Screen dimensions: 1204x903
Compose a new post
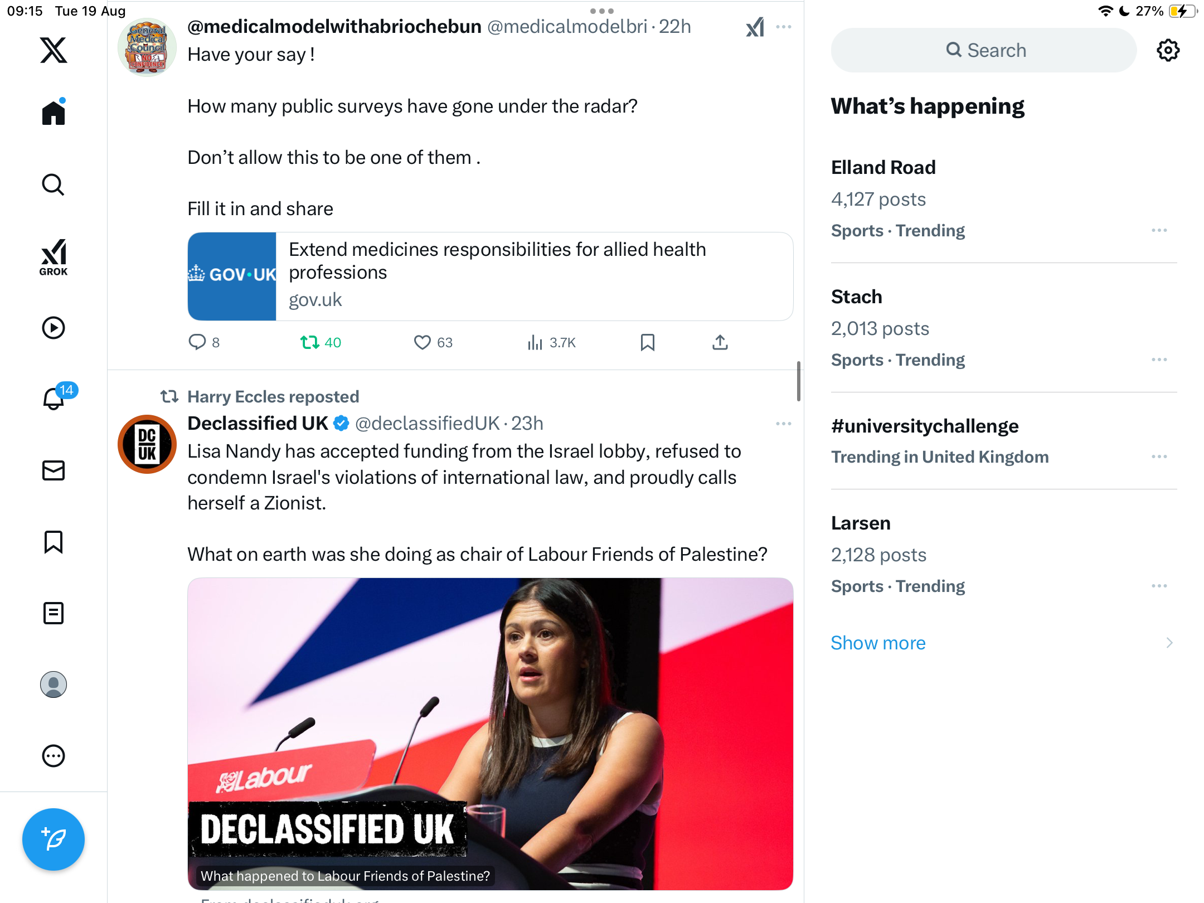(54, 839)
